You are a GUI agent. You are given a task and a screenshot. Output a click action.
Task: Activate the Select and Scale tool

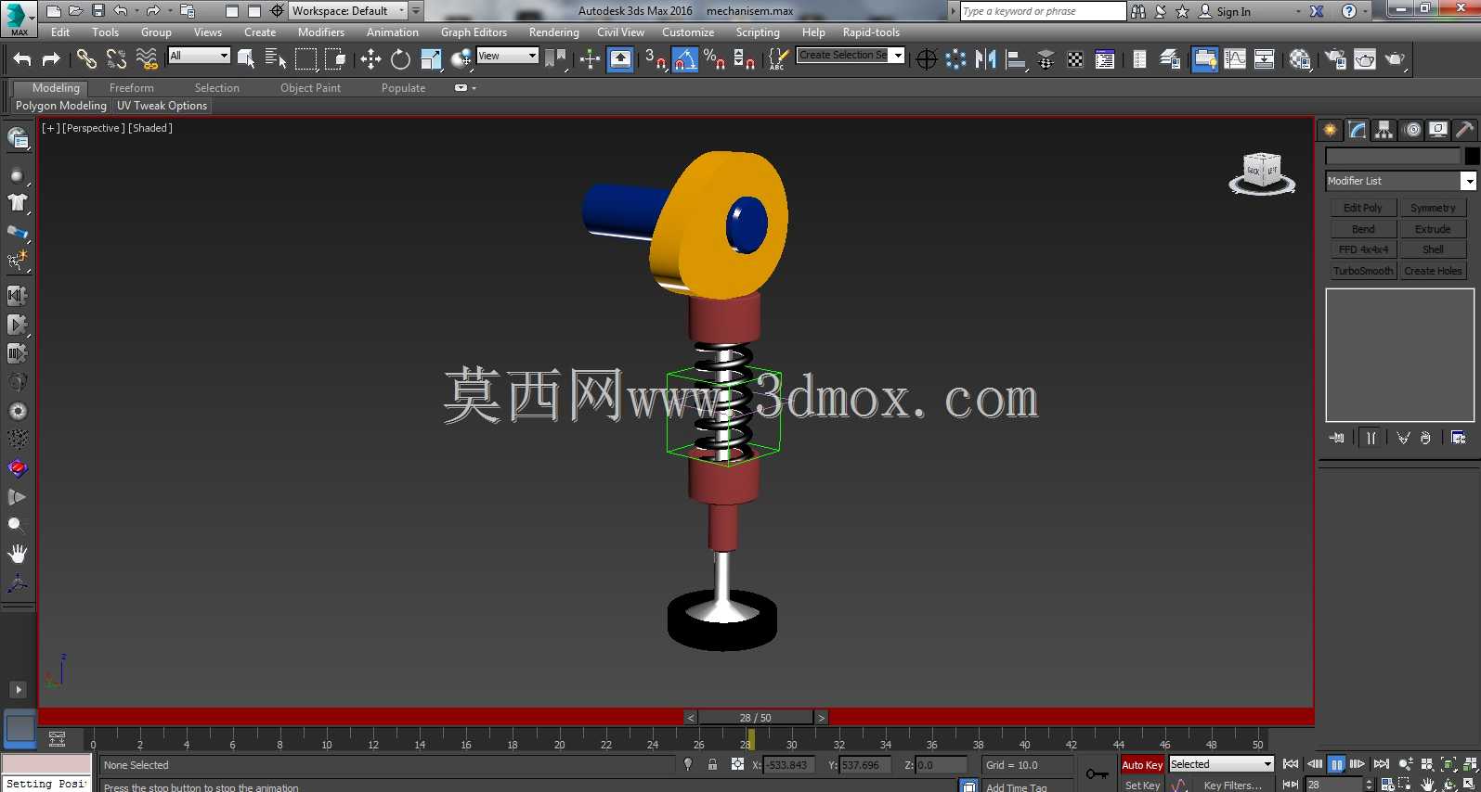[431, 59]
